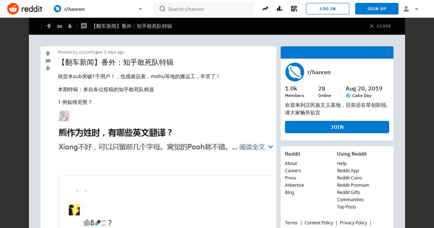The height and width of the screenshot is (228, 434).
Task: Open the Advertise footer link
Action: click(x=294, y=185)
